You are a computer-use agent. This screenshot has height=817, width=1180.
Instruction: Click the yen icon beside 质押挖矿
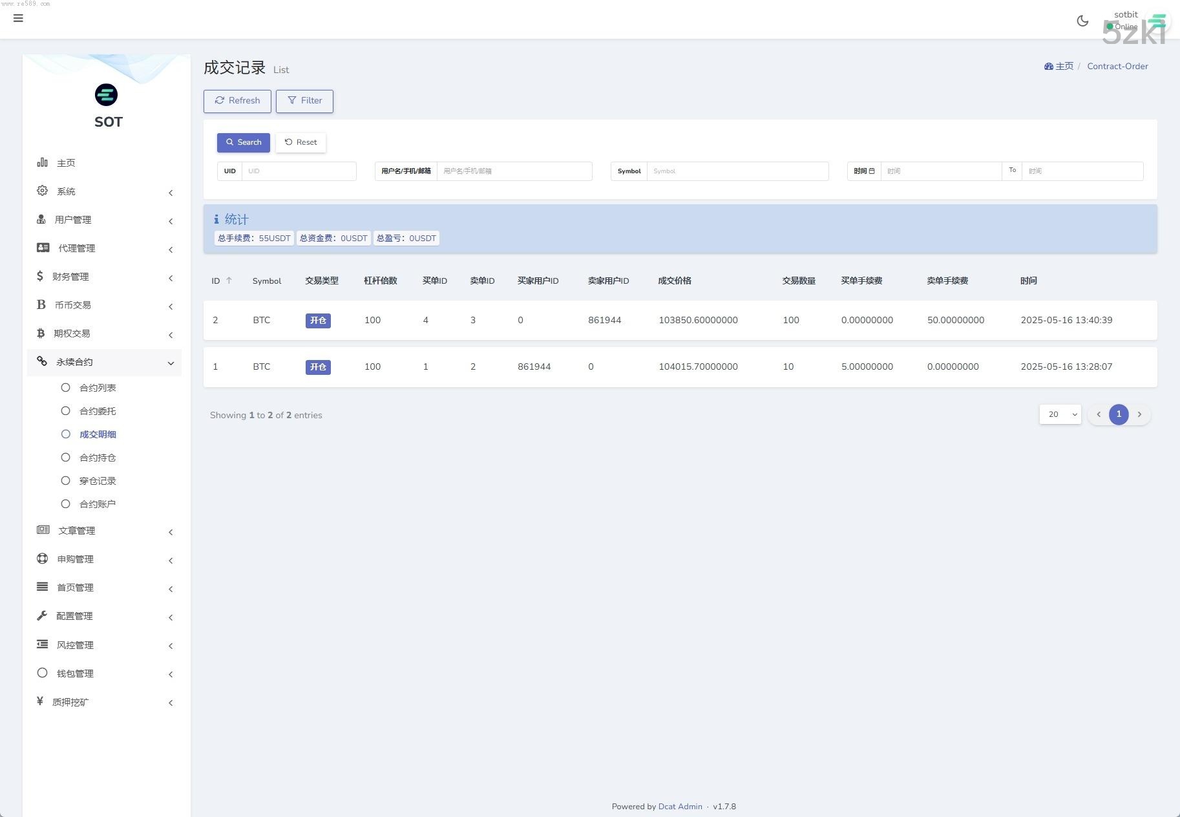(x=40, y=701)
